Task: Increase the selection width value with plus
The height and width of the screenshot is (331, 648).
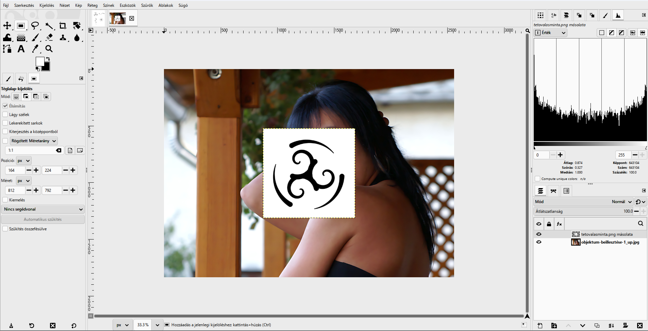Action: point(36,190)
